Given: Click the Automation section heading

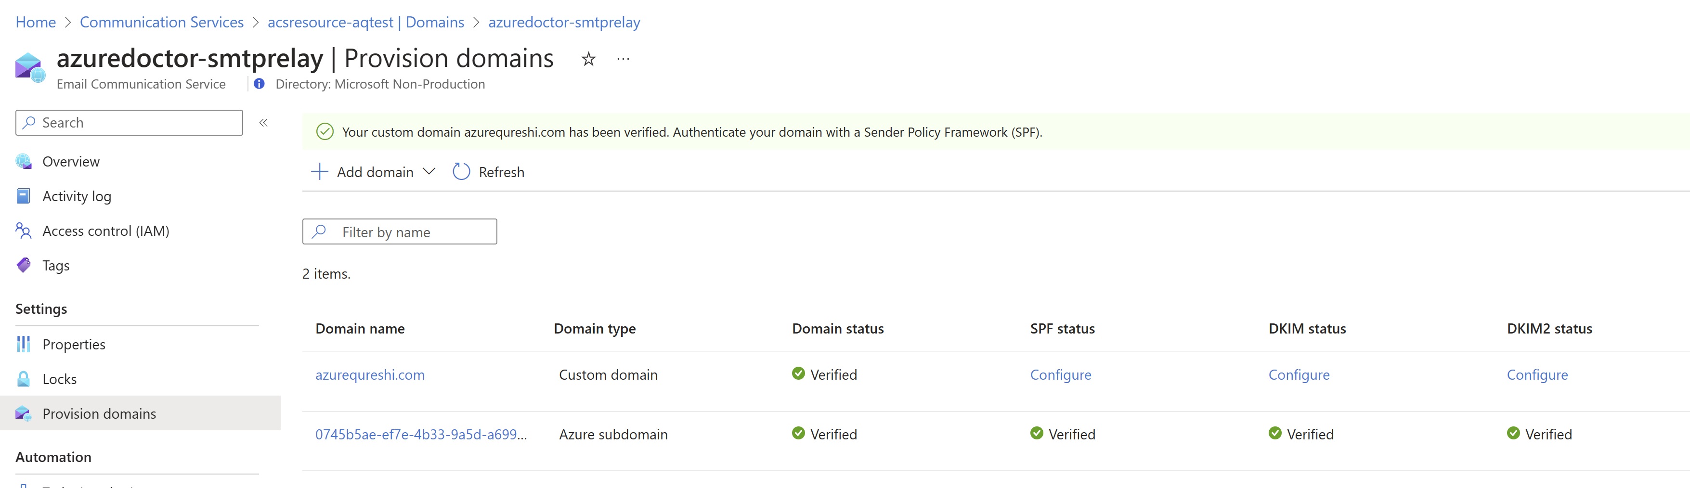Looking at the screenshot, I should point(53,457).
